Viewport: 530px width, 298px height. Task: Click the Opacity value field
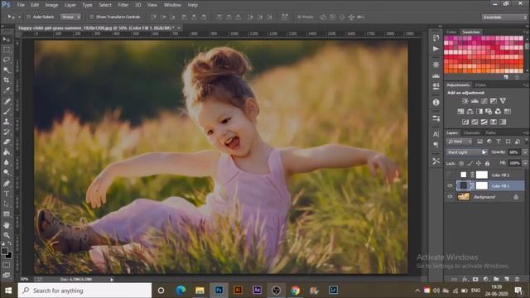point(514,152)
